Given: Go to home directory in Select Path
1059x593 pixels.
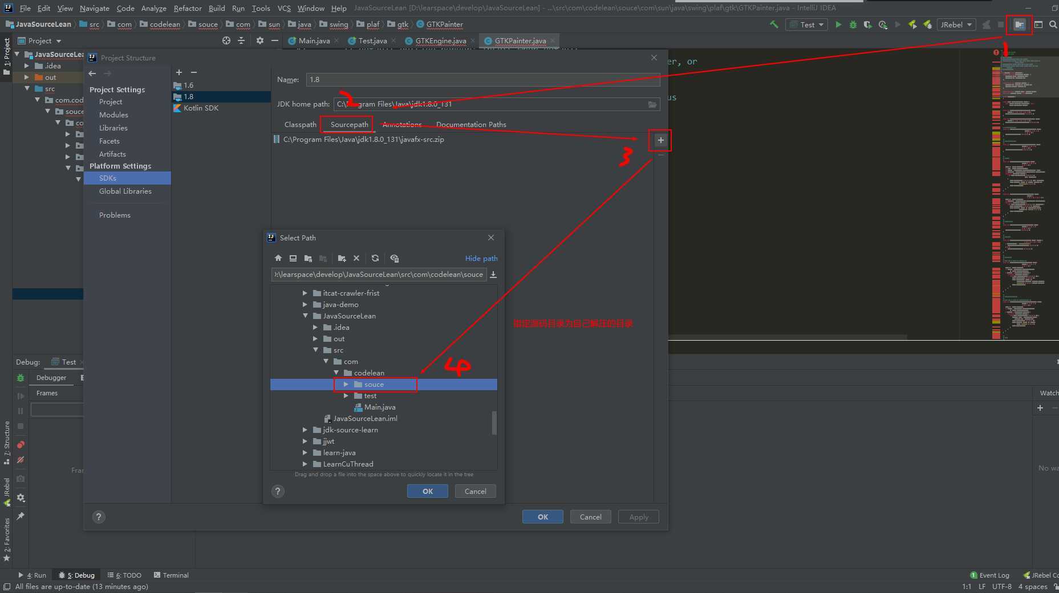Looking at the screenshot, I should click(278, 258).
